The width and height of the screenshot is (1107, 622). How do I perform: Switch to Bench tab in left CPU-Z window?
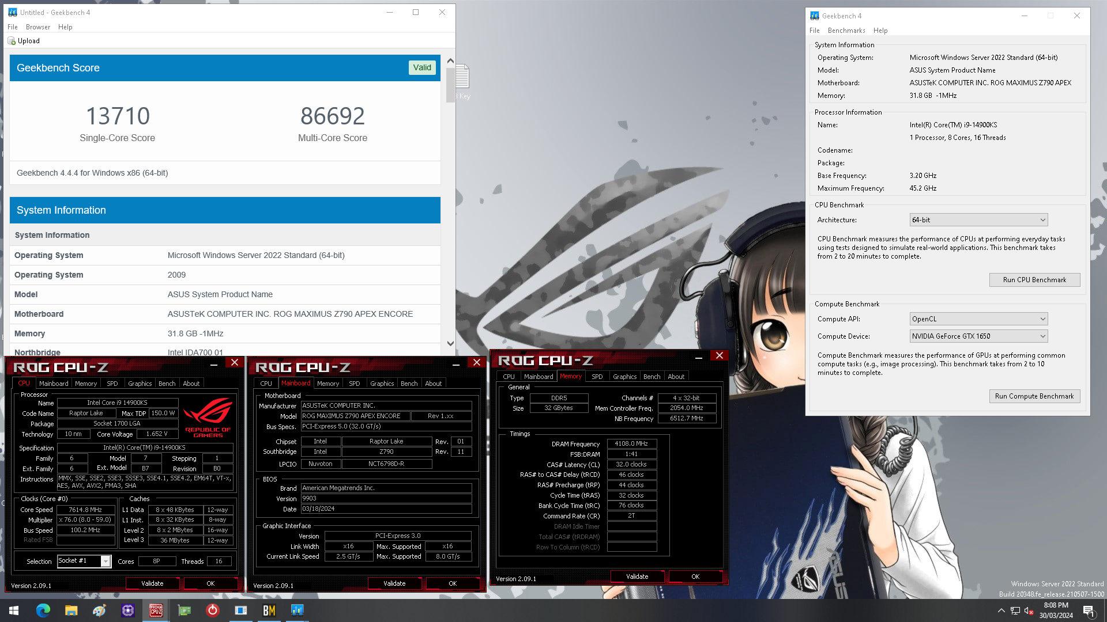167,384
